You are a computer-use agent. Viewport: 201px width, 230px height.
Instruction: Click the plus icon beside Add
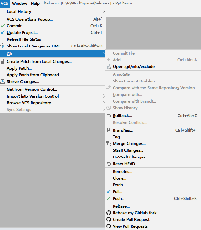(109, 60)
